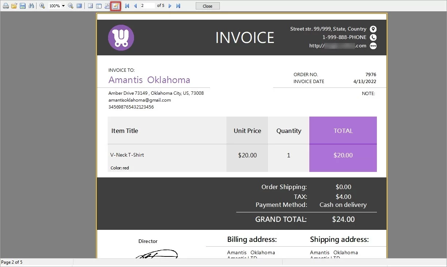Click the Page 2 of 5 status text
The image size is (447, 267).
11,262
